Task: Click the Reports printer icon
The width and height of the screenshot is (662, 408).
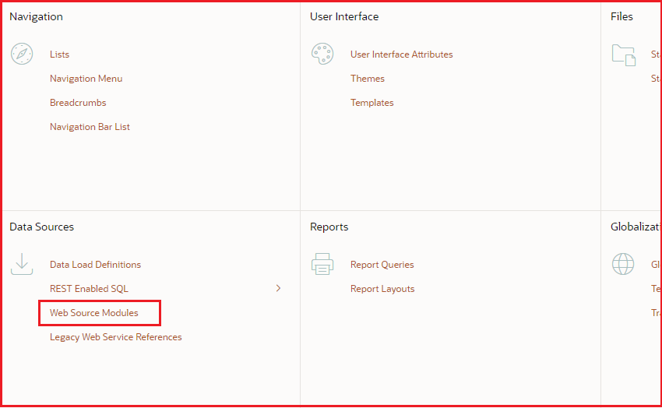Action: pyautogui.click(x=322, y=264)
